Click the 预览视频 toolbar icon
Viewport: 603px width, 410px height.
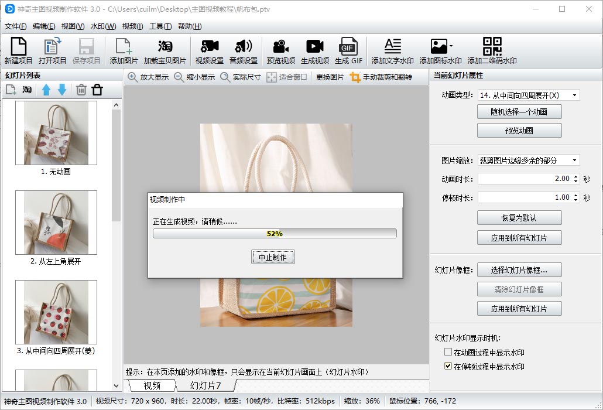pyautogui.click(x=281, y=50)
